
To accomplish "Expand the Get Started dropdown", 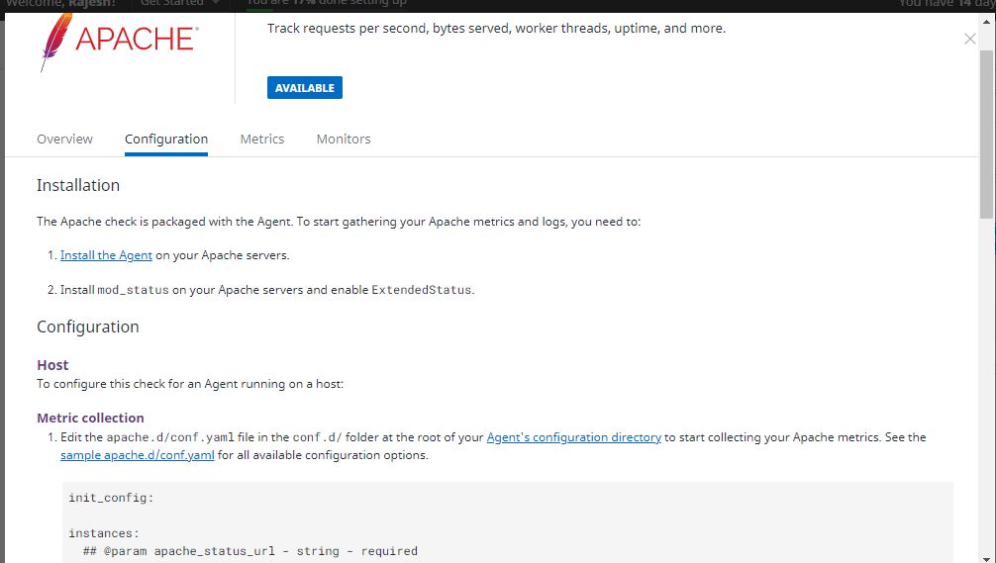I will click(179, 3).
